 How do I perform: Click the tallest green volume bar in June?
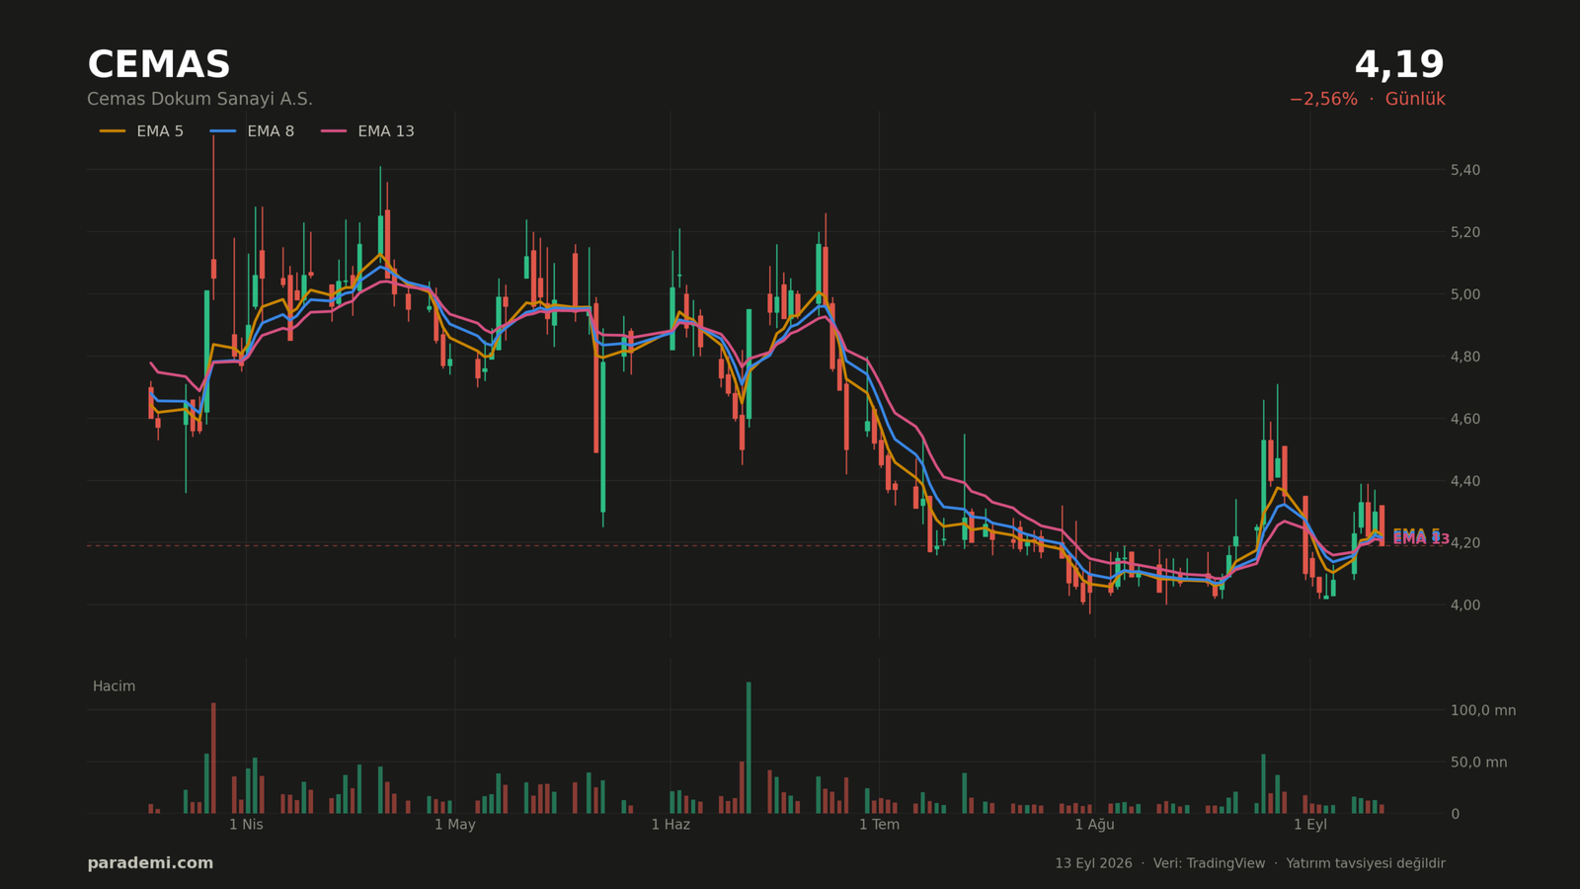click(x=749, y=748)
